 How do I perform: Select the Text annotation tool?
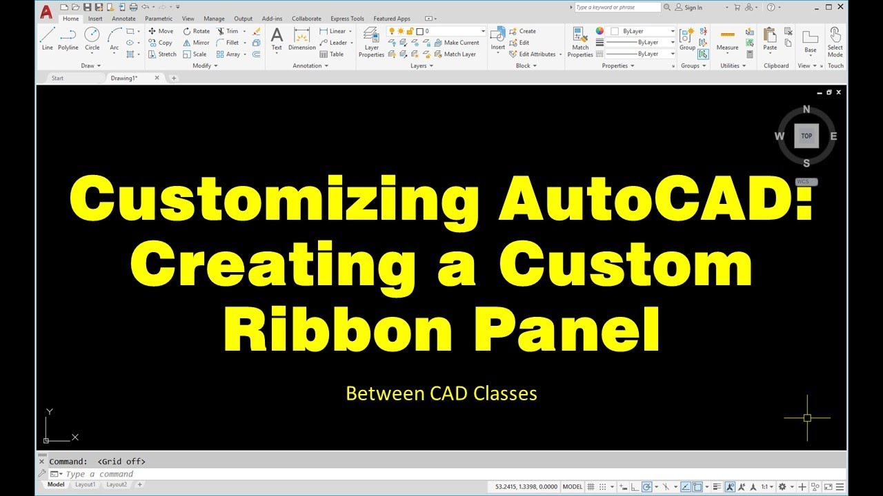pos(277,39)
